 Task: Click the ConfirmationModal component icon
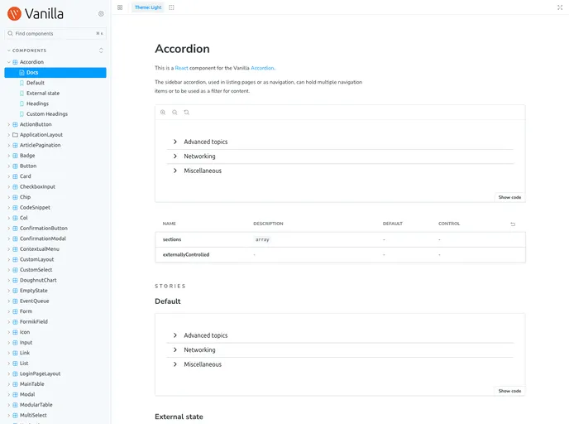15,238
